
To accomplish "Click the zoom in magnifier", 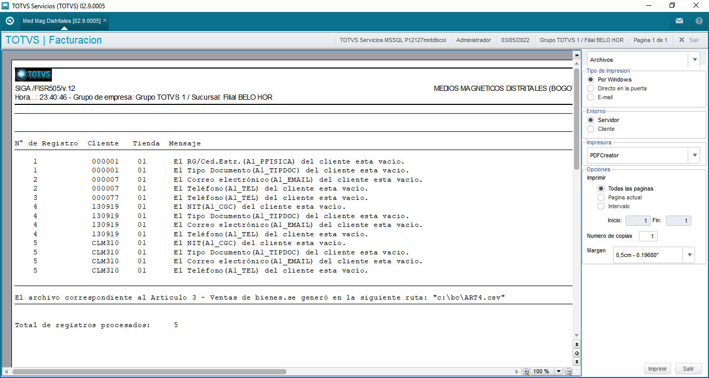I will (526, 371).
